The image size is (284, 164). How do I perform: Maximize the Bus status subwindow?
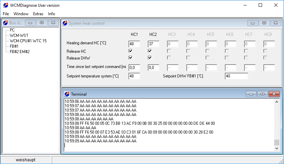coord(42,23)
